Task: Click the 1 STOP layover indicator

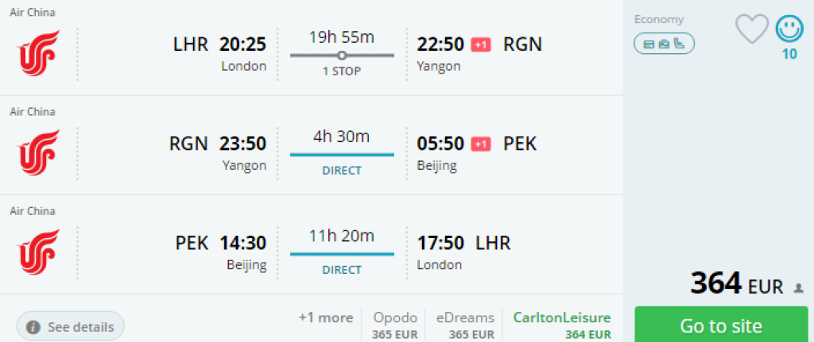Action: point(342,71)
